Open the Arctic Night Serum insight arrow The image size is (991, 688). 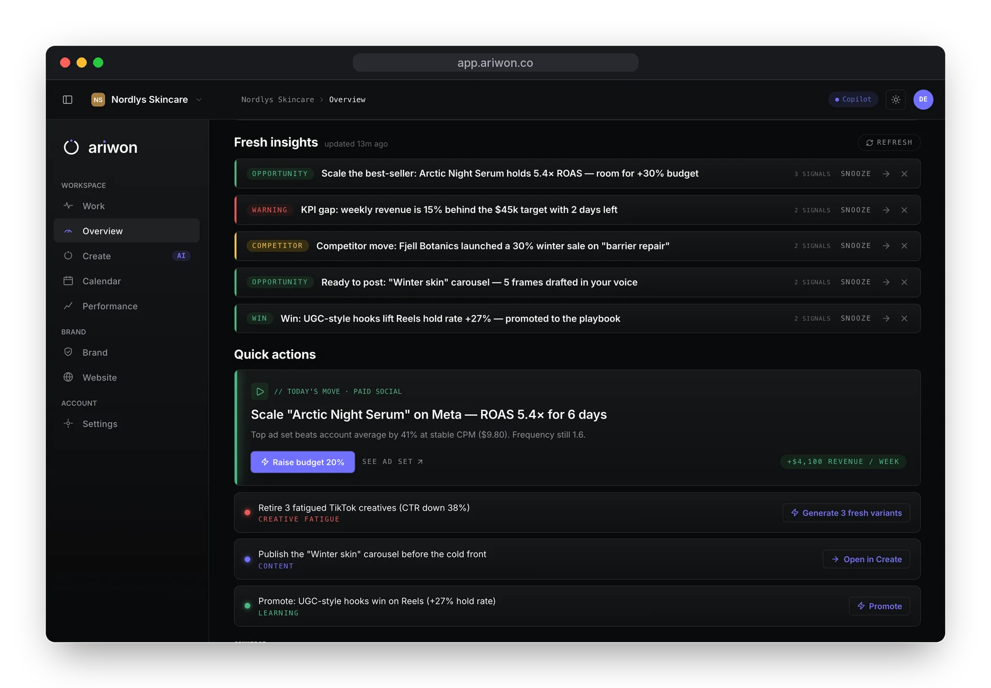point(886,174)
